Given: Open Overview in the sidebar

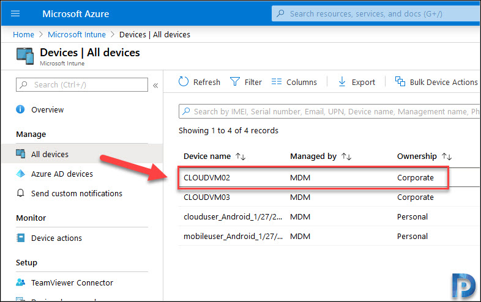Looking at the screenshot, I should [x=47, y=110].
